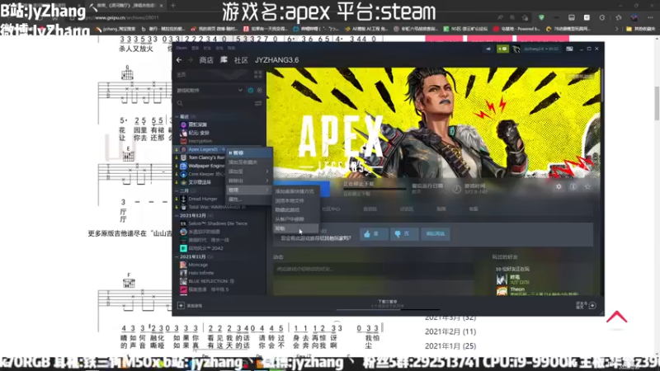The width and height of the screenshot is (660, 371).
Task: Collapse the 最近 (Recent) game group
Action: pyautogui.click(x=177, y=116)
